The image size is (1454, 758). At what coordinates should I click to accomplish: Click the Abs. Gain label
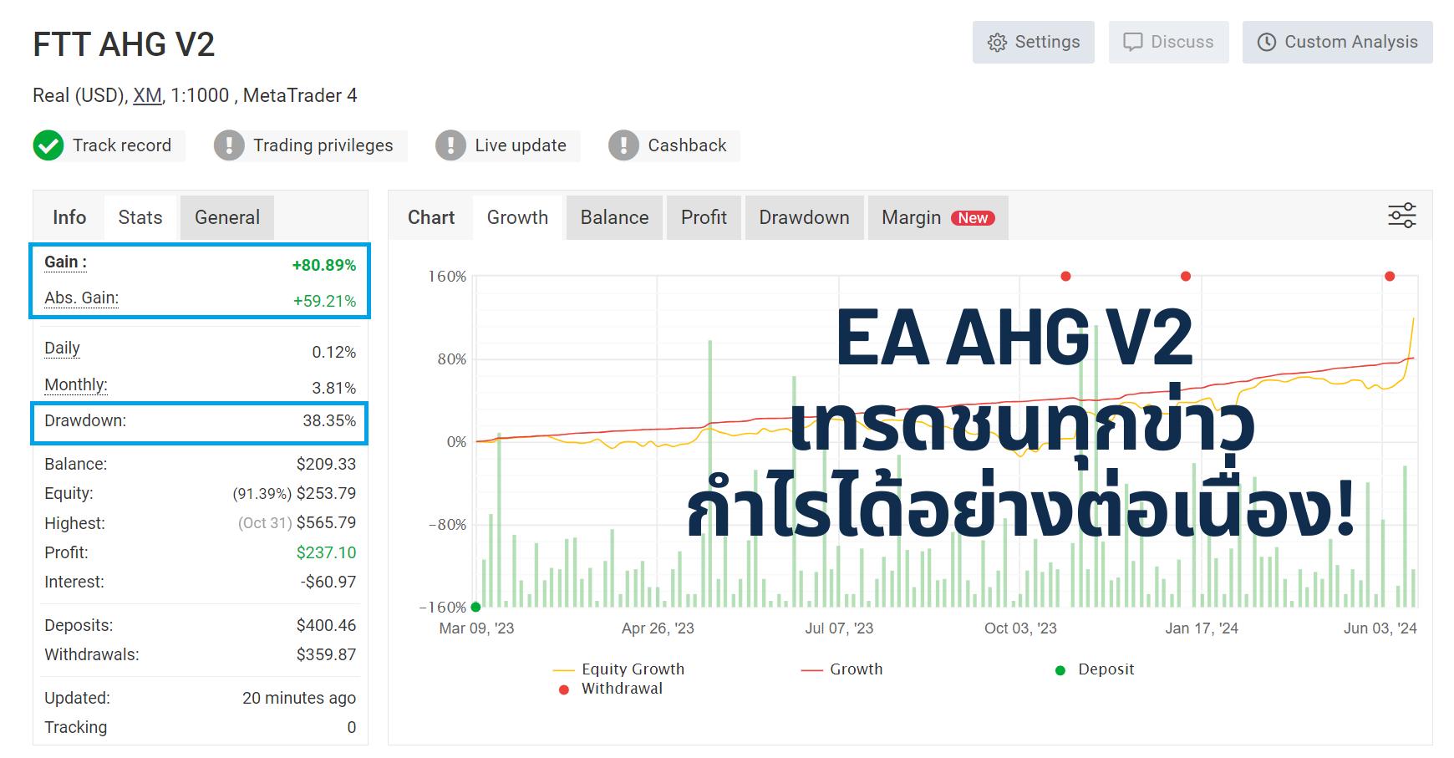point(81,298)
